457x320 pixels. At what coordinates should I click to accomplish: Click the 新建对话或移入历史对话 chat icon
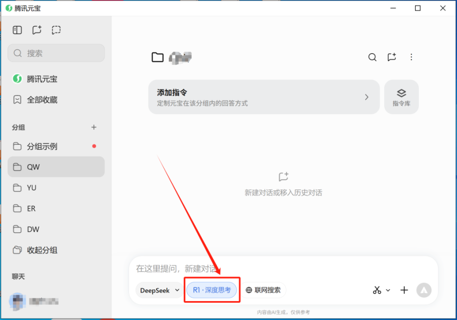283,177
